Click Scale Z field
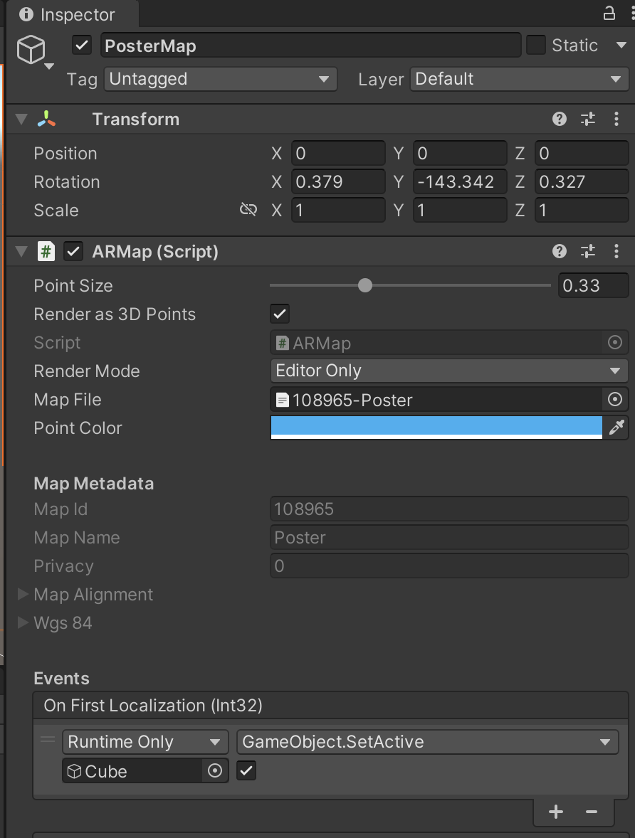Viewport: 635px width, 838px height. (582, 210)
